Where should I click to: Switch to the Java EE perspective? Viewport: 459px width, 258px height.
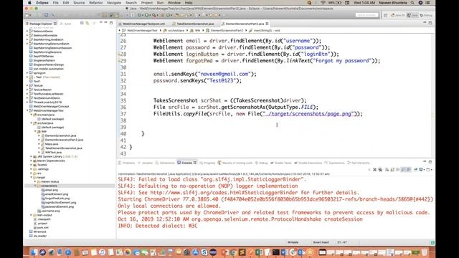point(398,15)
